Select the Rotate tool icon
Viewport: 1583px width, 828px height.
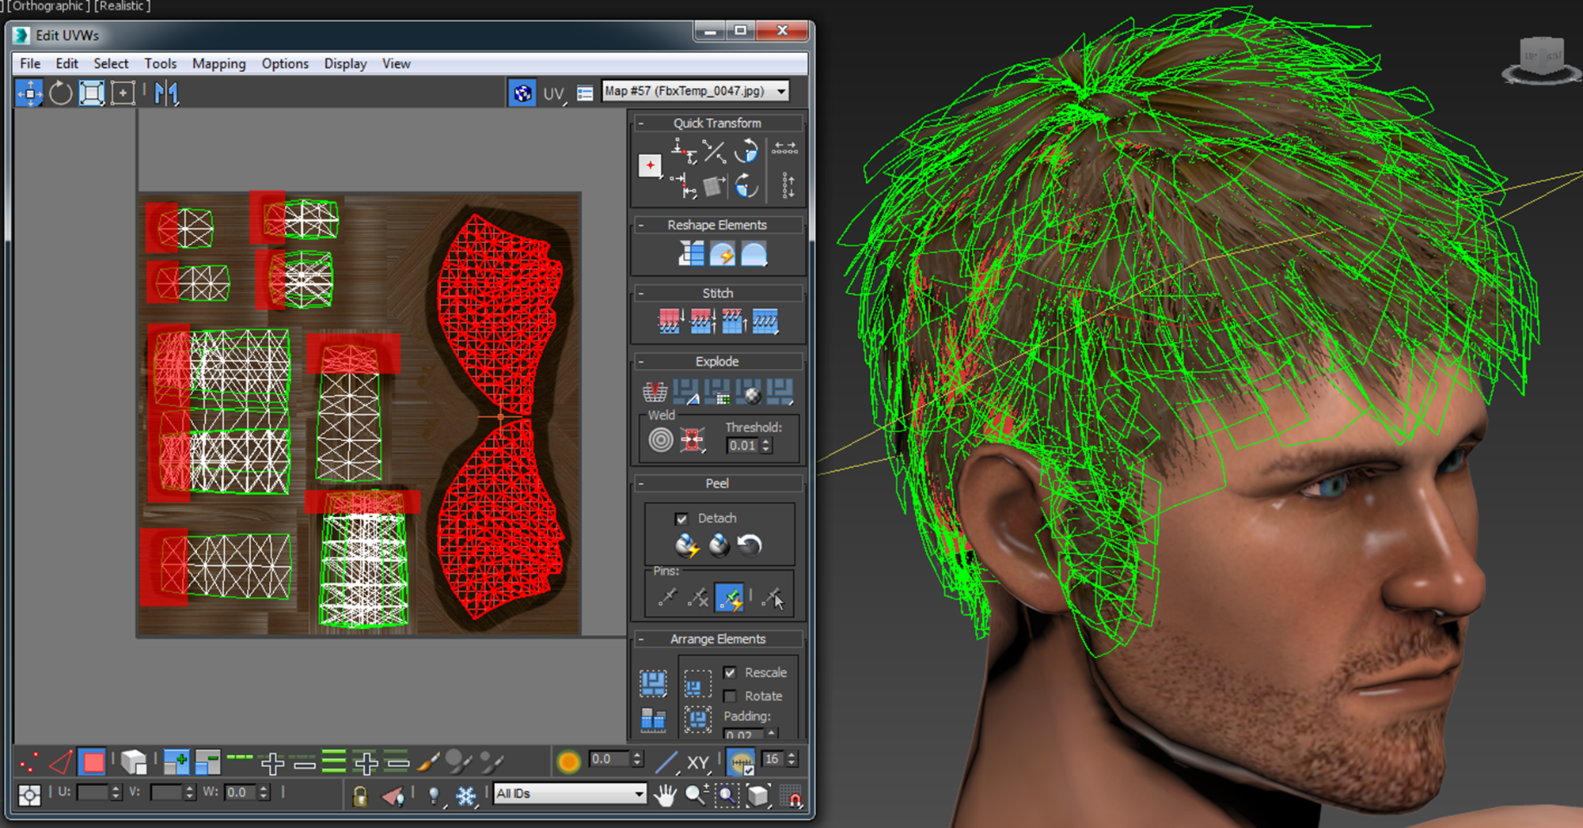coord(61,93)
